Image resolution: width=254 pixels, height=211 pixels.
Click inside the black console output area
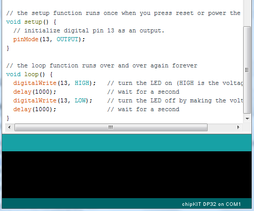tap(127, 174)
